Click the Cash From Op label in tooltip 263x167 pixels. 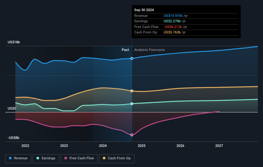pos(145,33)
